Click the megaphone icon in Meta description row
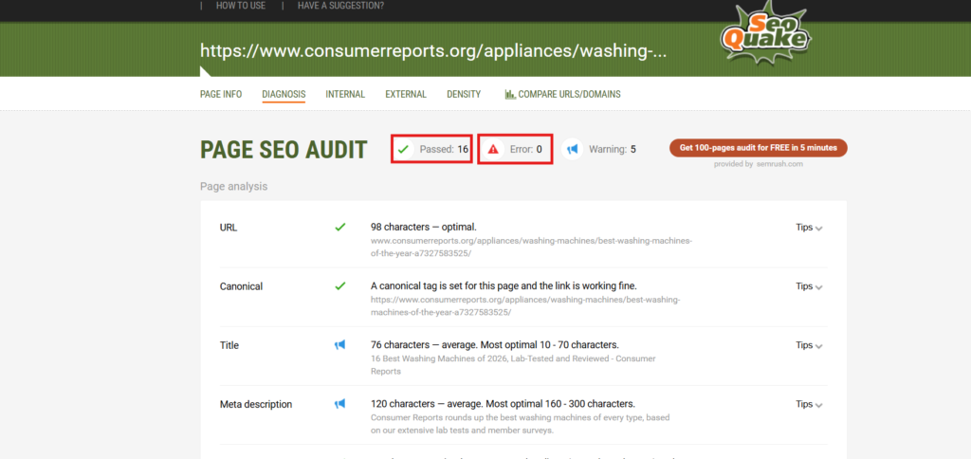This screenshot has height=459, width=971. (340, 404)
